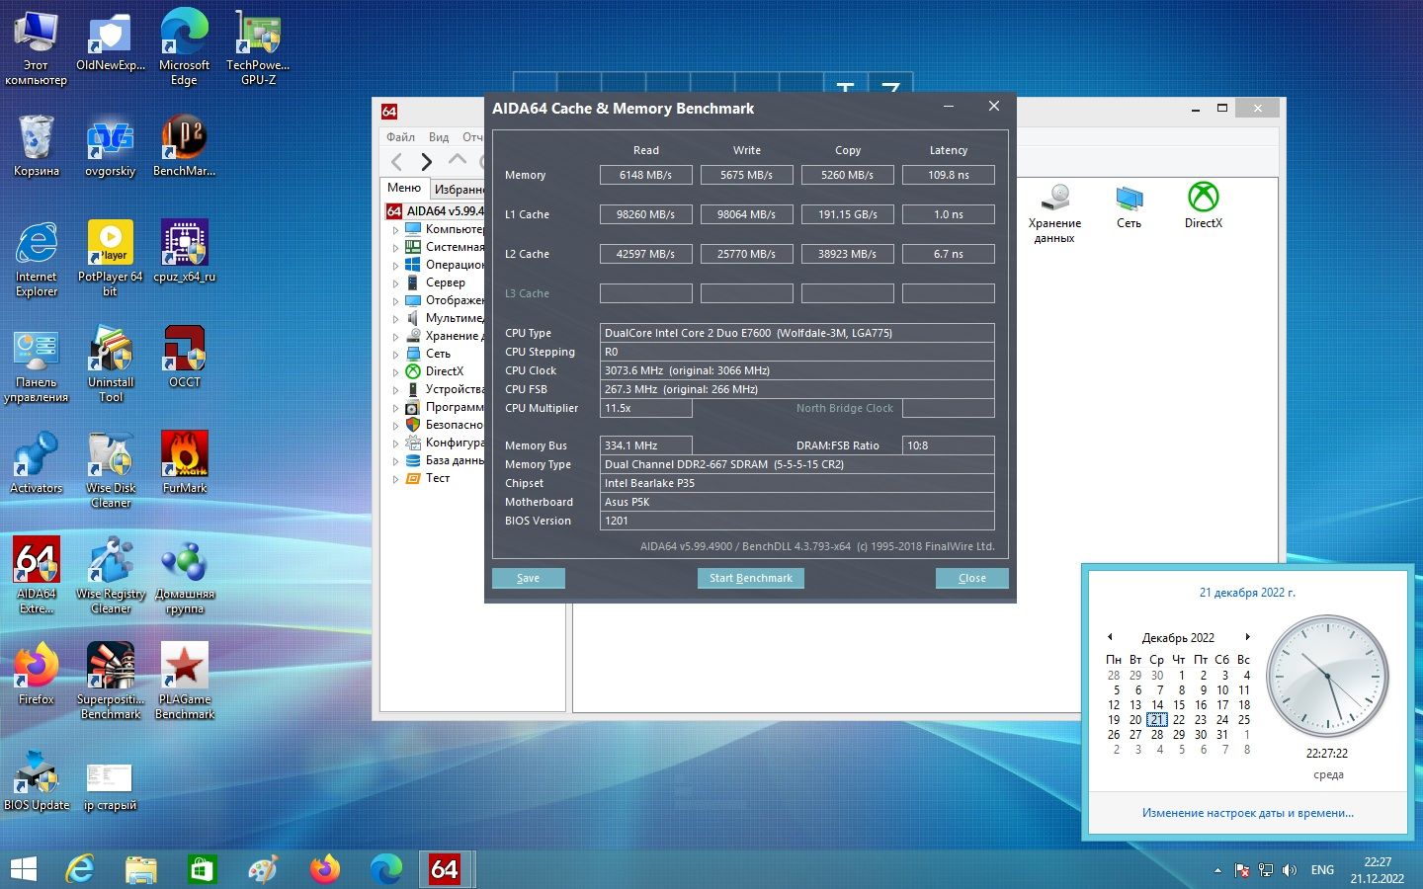Go to previous month in calendar
Screen dimensions: 1423x889
click(x=1110, y=637)
